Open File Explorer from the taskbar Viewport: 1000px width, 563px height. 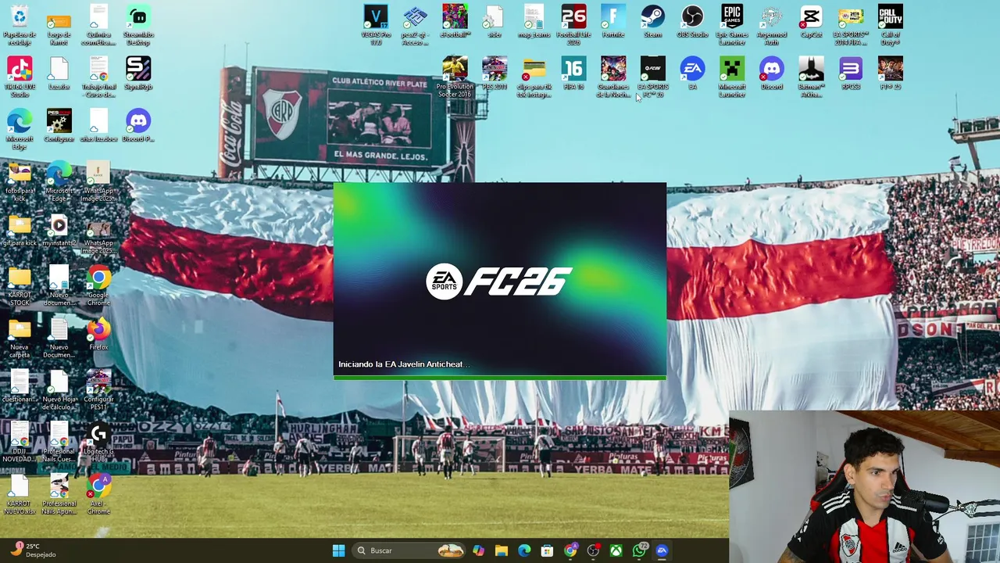tap(502, 550)
